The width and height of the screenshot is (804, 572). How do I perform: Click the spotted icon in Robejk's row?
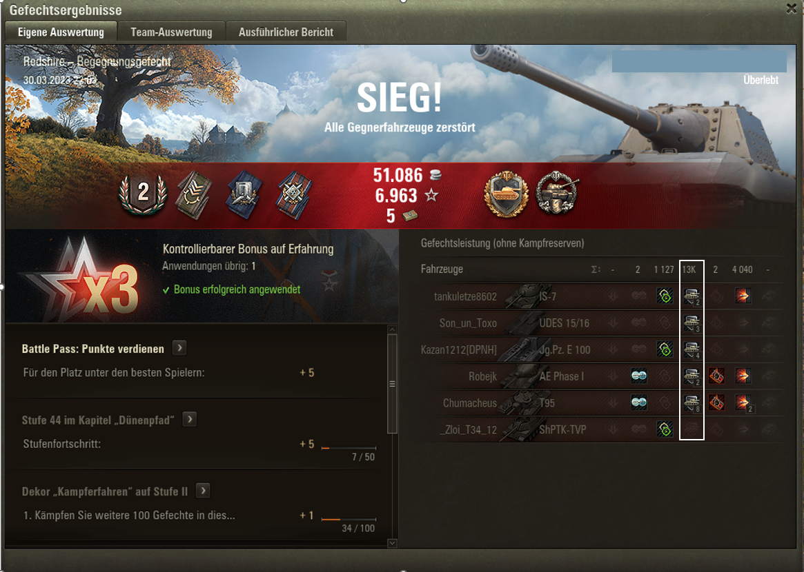tap(638, 376)
